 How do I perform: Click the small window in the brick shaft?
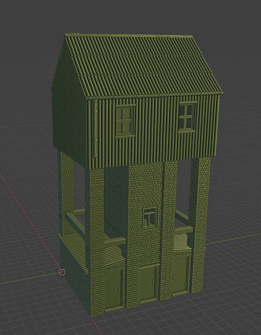coord(150,218)
